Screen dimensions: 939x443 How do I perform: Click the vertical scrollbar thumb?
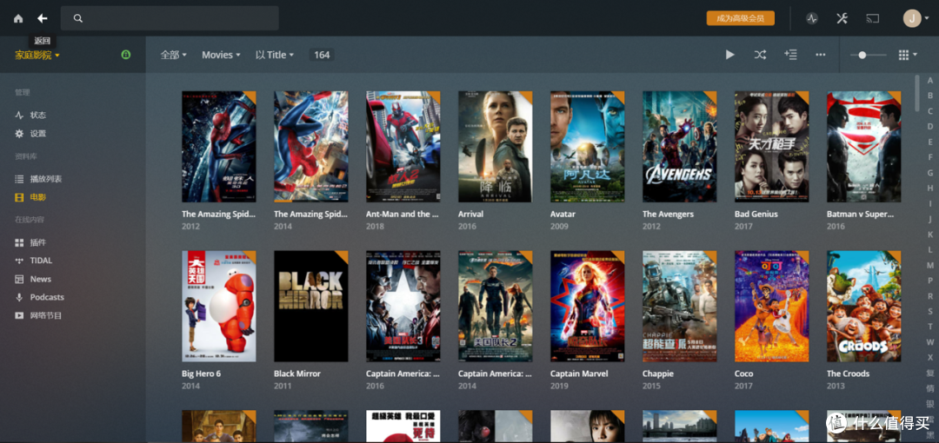pyautogui.click(x=917, y=93)
